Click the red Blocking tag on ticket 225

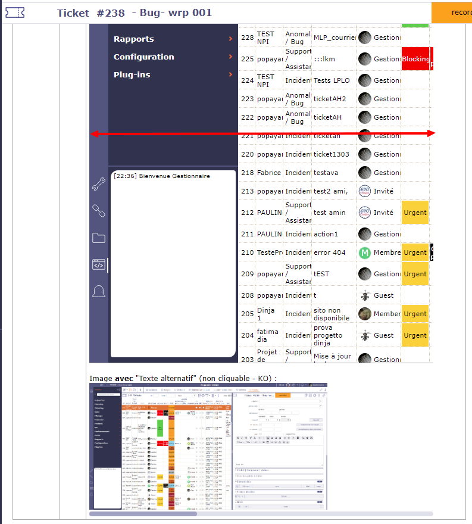(415, 60)
